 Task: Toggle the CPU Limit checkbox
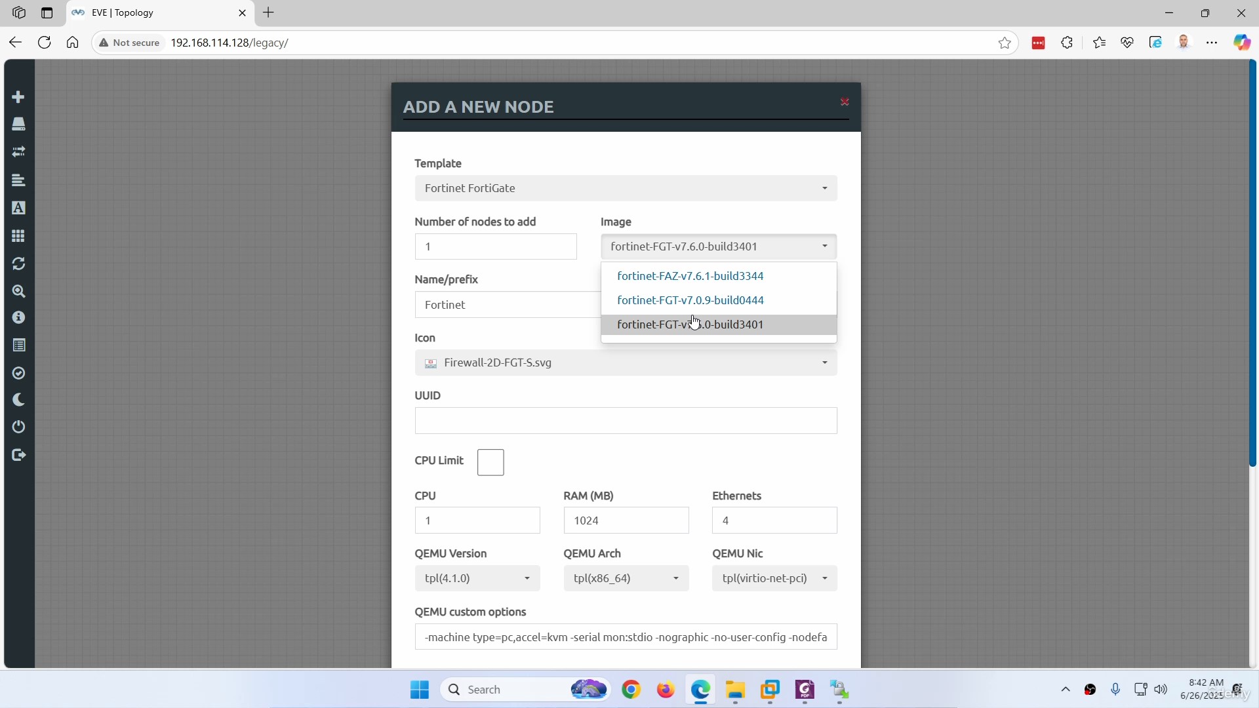click(x=490, y=462)
